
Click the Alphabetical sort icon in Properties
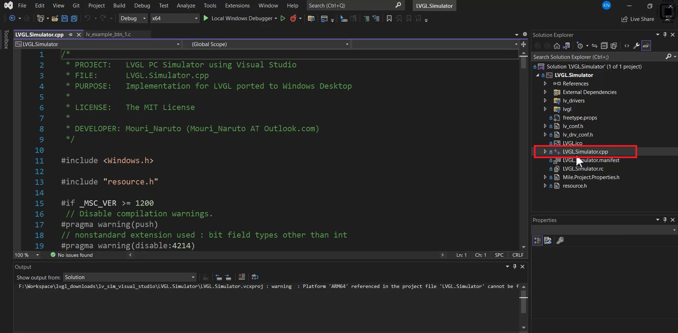pos(548,240)
